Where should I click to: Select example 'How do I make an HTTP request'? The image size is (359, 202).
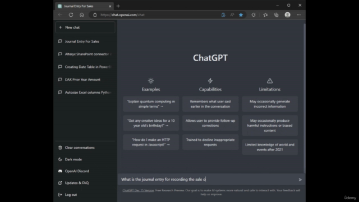[x=151, y=142]
